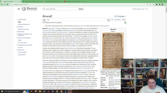Open the Tools dropdown menu
The width and height of the screenshot is (167, 93).
click(x=124, y=20)
